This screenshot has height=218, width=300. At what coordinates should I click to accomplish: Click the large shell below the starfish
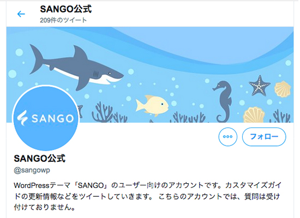click(254, 115)
